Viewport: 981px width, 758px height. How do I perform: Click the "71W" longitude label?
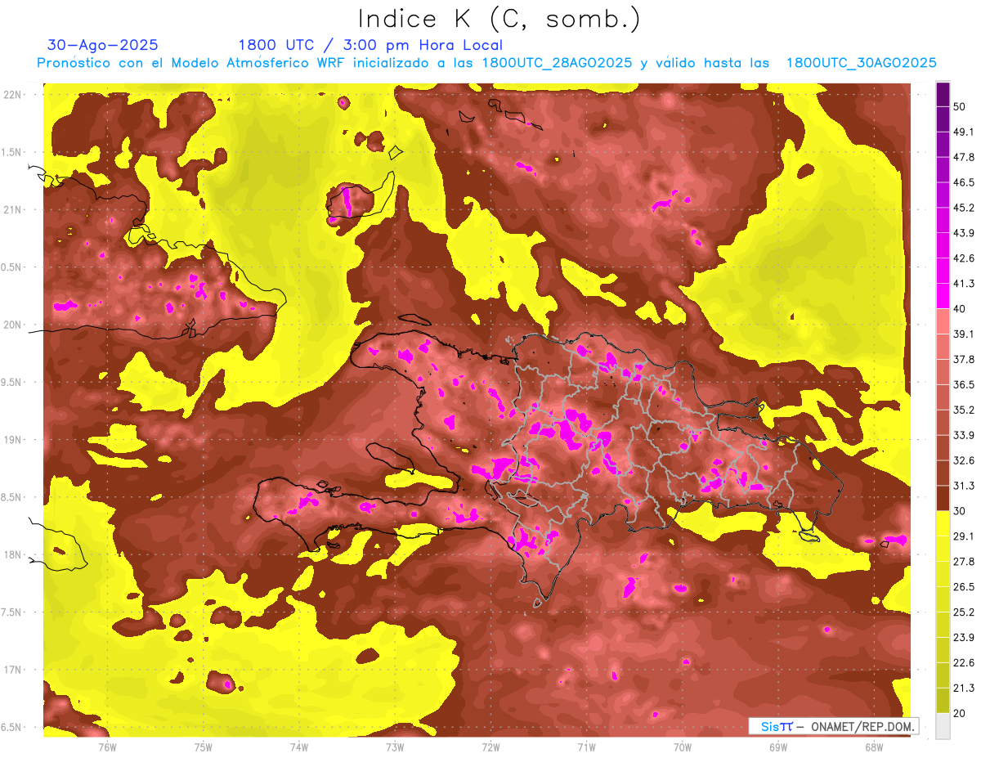[x=586, y=747]
